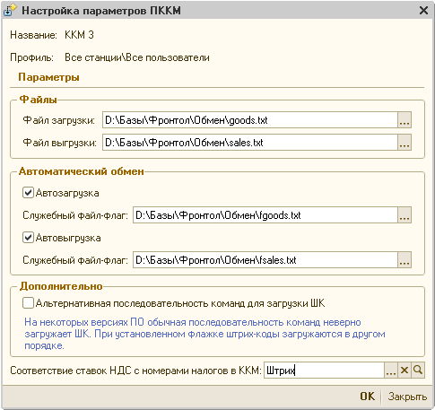Click into the НДС field containing Штрих
Image resolution: width=435 pixels, height=410 pixels.
(x=324, y=371)
